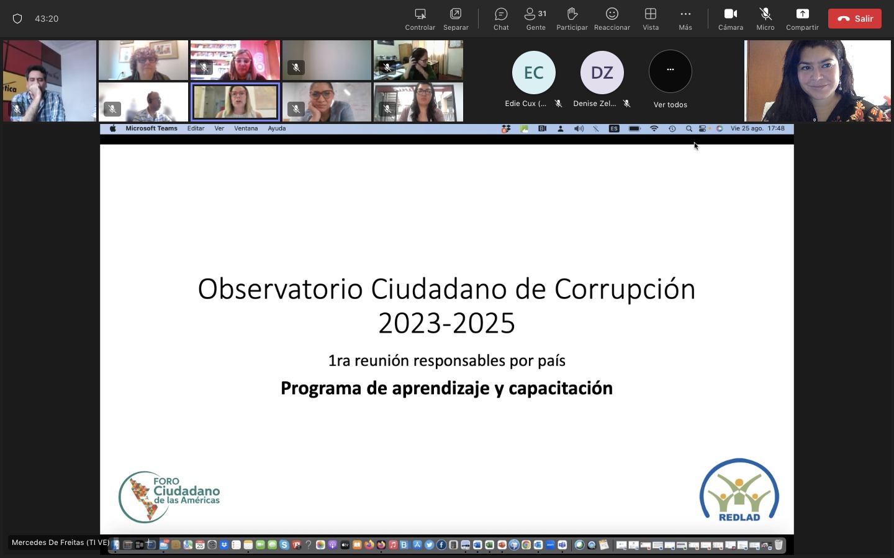Select the highlighted active speaker video thumbnail
The image size is (894, 558).
pyautogui.click(x=235, y=102)
